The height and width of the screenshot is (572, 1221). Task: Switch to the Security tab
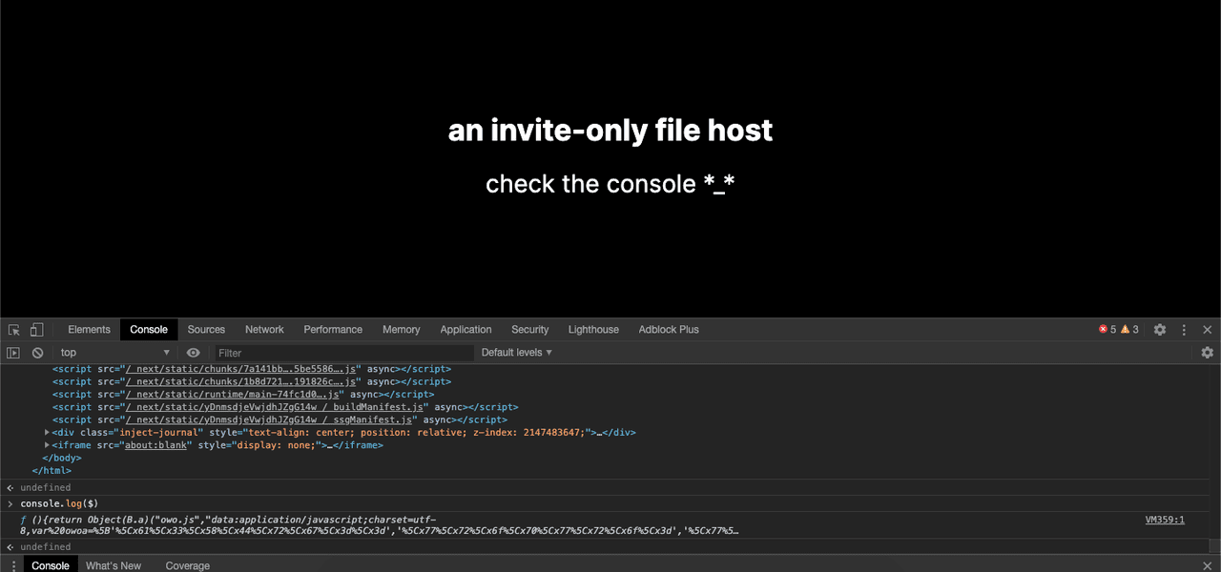click(529, 330)
